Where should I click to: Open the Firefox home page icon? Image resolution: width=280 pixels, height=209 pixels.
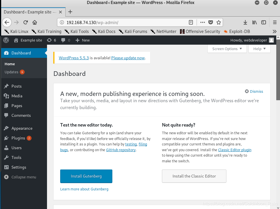35,22
